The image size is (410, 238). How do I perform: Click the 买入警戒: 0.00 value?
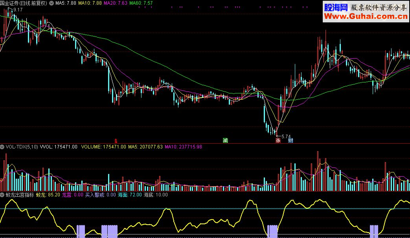(100, 195)
